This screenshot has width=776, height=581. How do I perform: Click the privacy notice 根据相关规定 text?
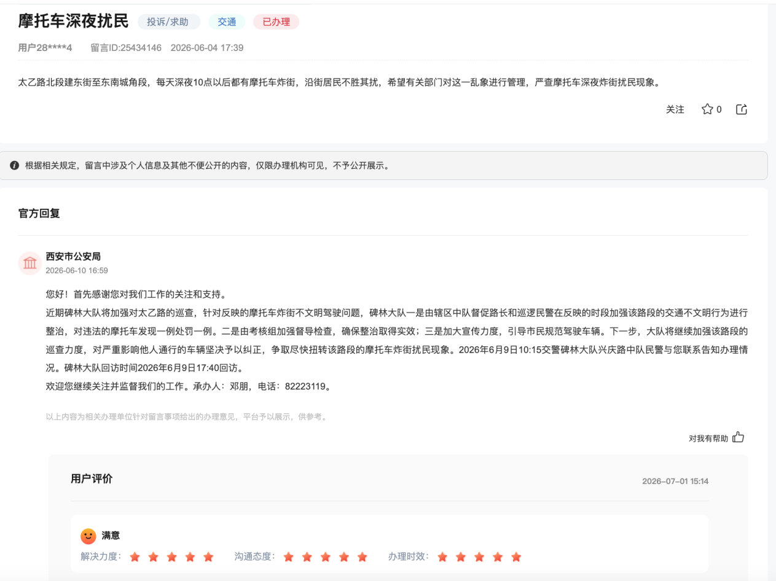(207, 166)
